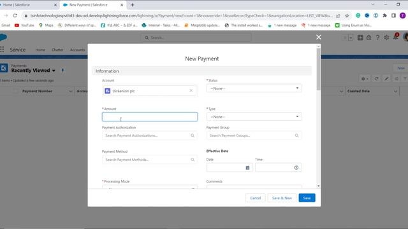Open the Type dropdown

click(254, 116)
